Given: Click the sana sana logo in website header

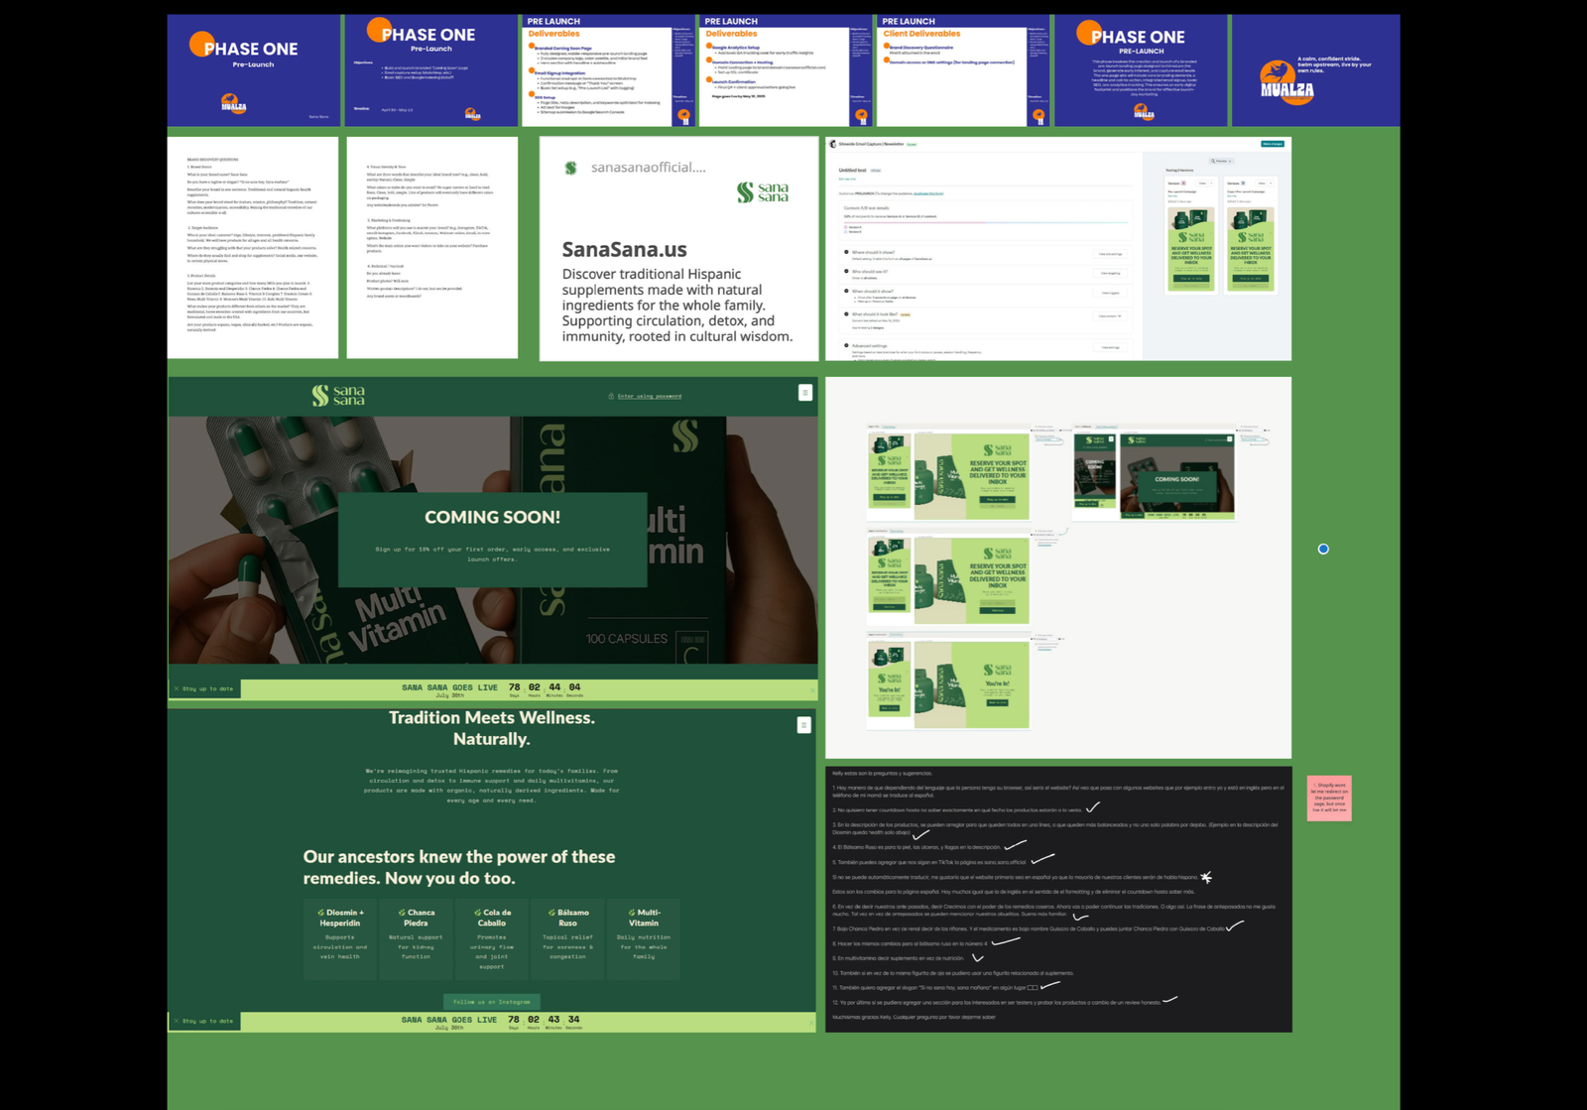Looking at the screenshot, I should click(x=338, y=396).
